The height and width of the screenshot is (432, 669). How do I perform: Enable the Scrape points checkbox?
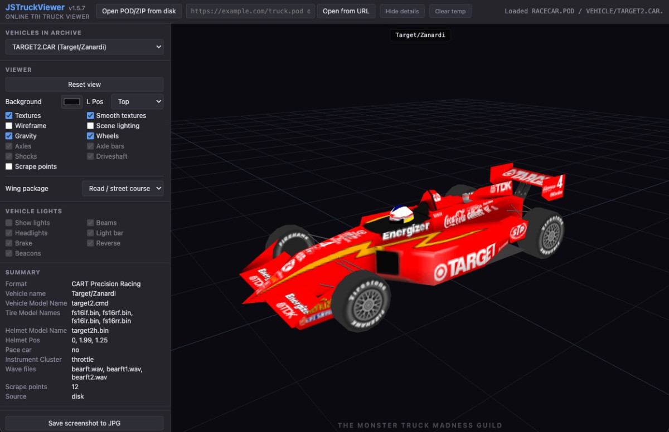click(9, 166)
